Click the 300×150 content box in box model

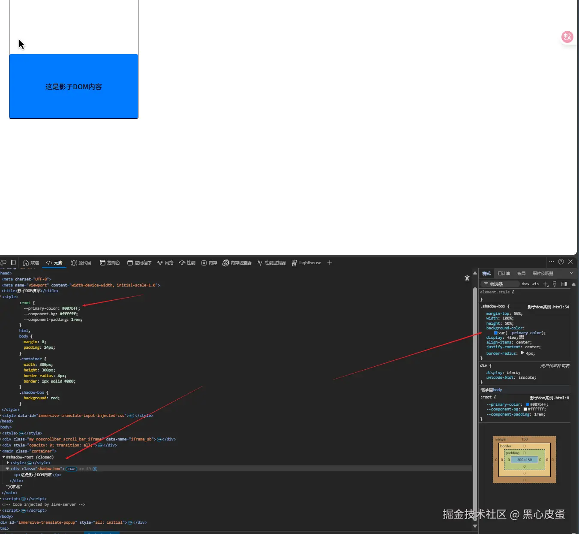525,460
